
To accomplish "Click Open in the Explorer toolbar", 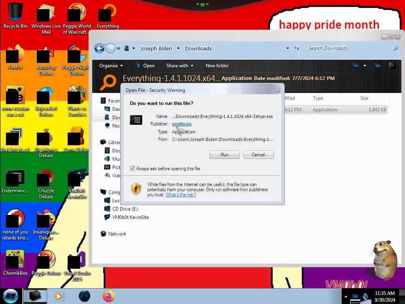I will point(146,66).
